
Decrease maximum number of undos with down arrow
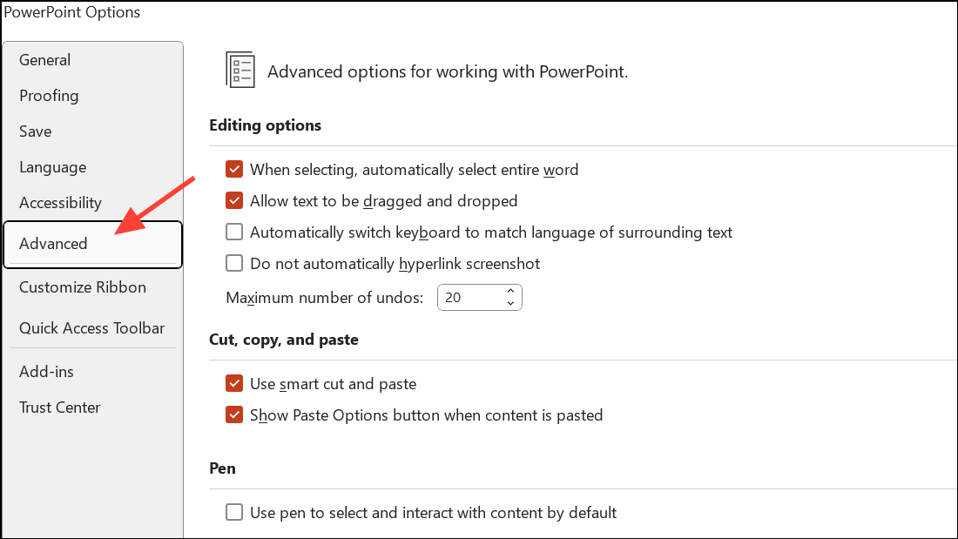(512, 303)
